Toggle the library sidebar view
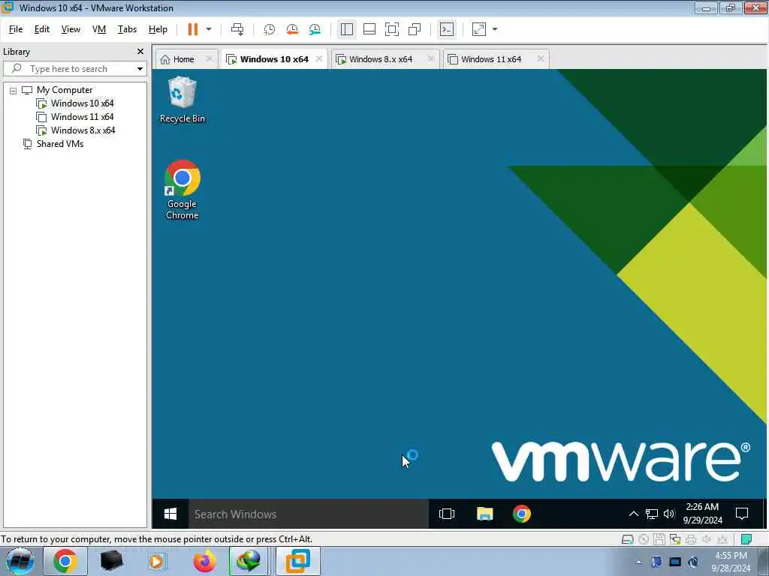The image size is (769, 576). [347, 29]
